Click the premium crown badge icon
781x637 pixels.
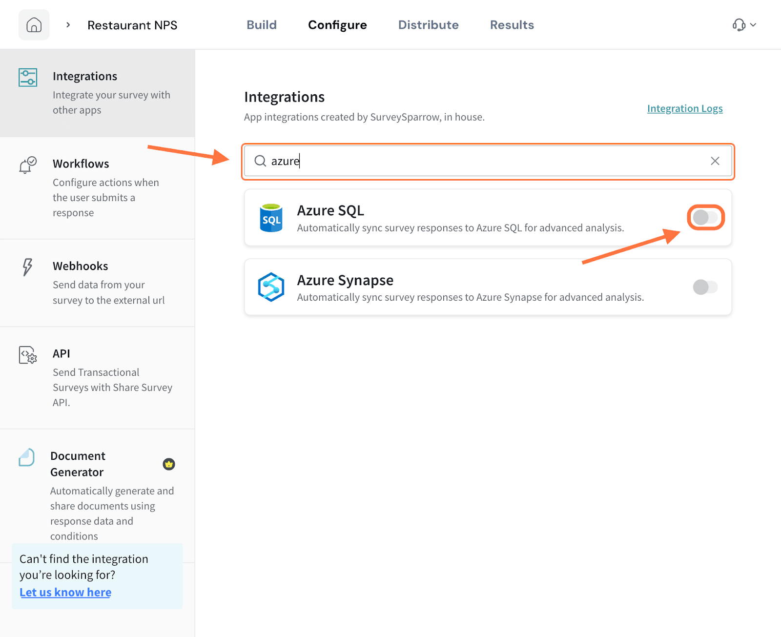pyautogui.click(x=169, y=464)
